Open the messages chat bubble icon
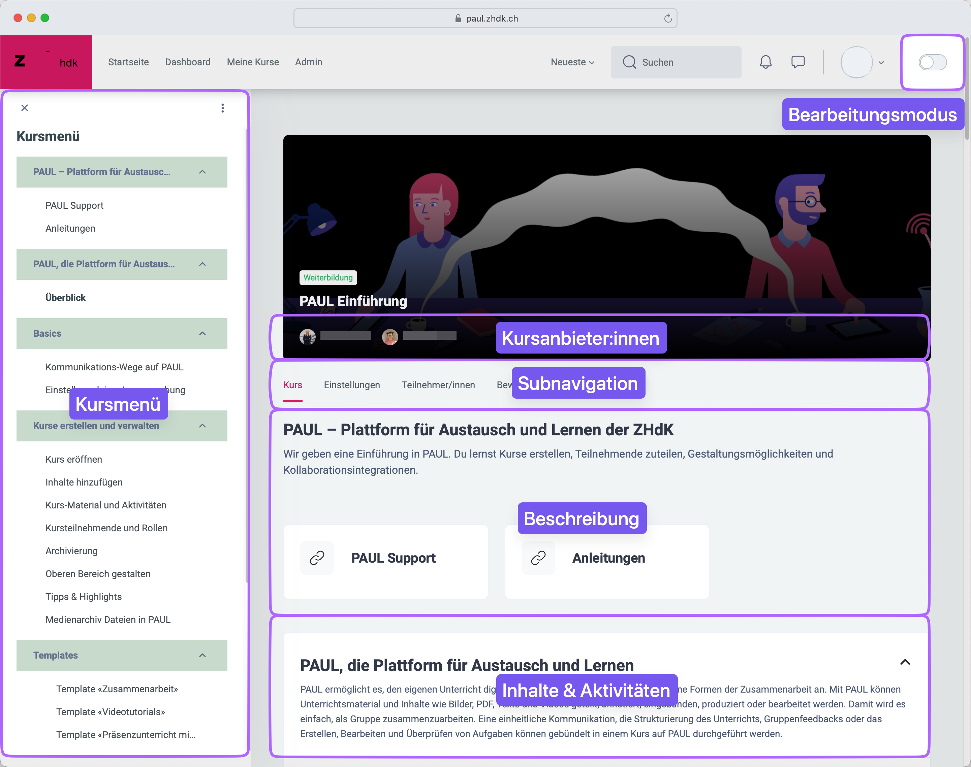The height and width of the screenshot is (767, 971). click(x=797, y=62)
